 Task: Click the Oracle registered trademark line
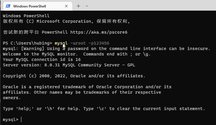(x=87, y=87)
